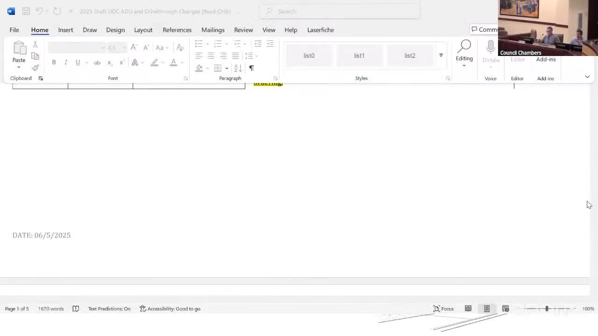
Task: Open the Laserfiche tab
Action: (320, 30)
